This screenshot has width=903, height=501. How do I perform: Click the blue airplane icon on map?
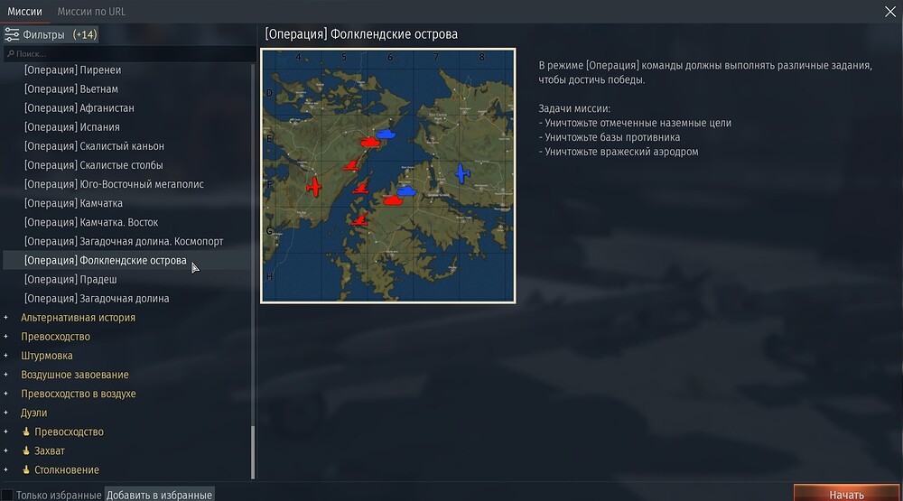pos(461,173)
